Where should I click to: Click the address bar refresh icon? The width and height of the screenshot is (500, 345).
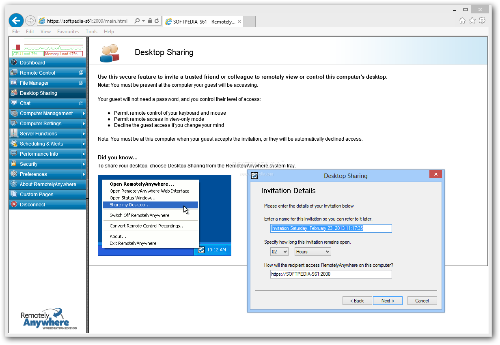[157, 21]
